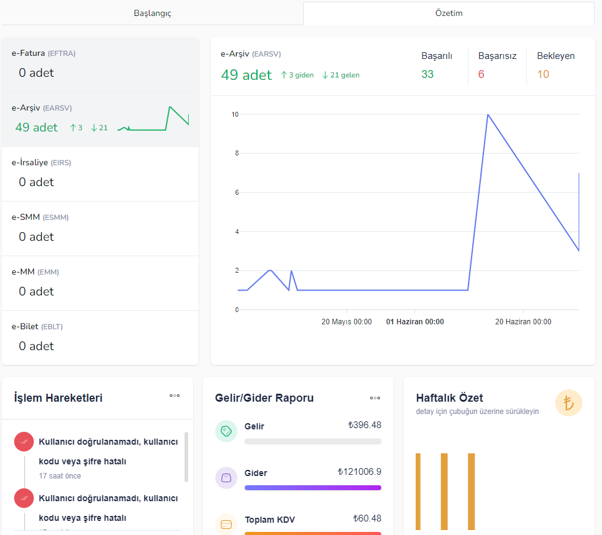Screen dimensions: 602x535
Task: Click the first 'Kullanıcı doğrulanamadı' log entry text
Action: click(108, 451)
